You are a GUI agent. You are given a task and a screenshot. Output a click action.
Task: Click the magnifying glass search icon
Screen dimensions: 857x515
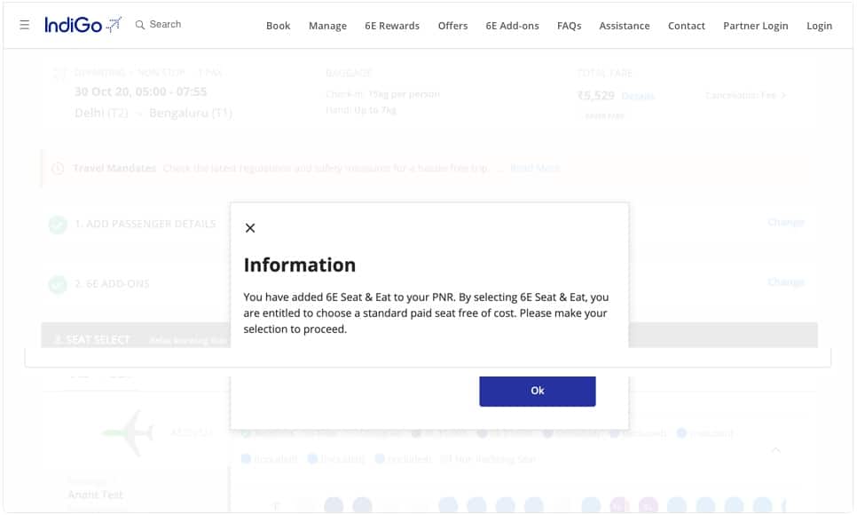tap(140, 25)
